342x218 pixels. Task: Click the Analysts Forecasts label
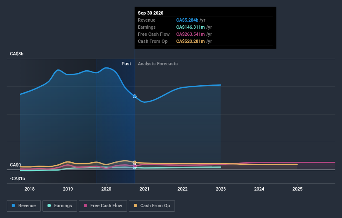pyautogui.click(x=158, y=64)
